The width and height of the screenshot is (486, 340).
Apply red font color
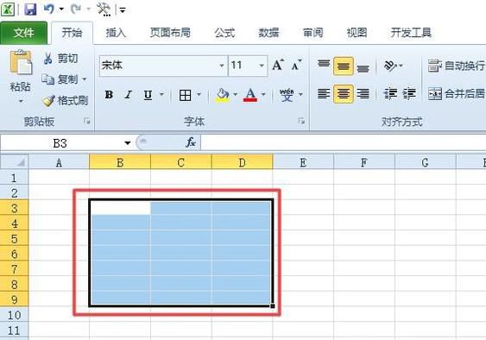pos(250,95)
